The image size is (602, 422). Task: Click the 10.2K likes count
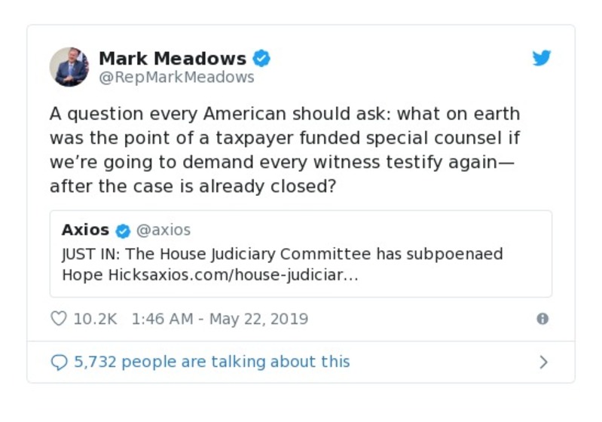coord(95,319)
